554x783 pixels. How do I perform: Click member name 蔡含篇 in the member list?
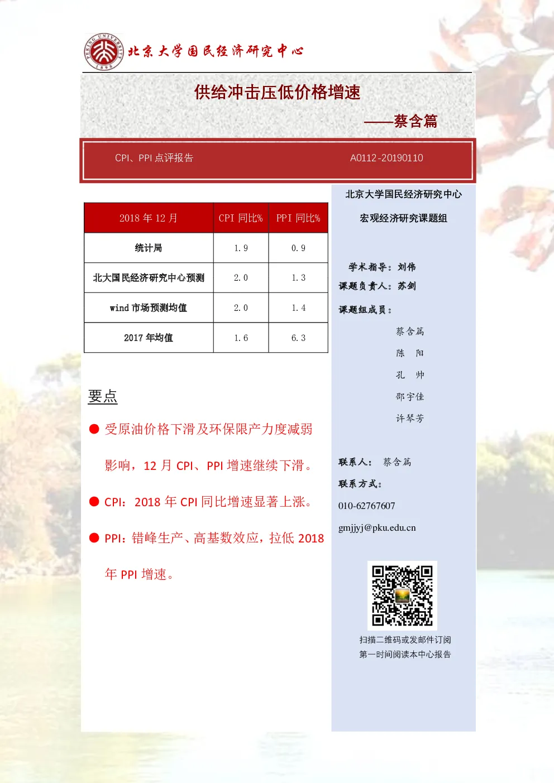click(410, 332)
